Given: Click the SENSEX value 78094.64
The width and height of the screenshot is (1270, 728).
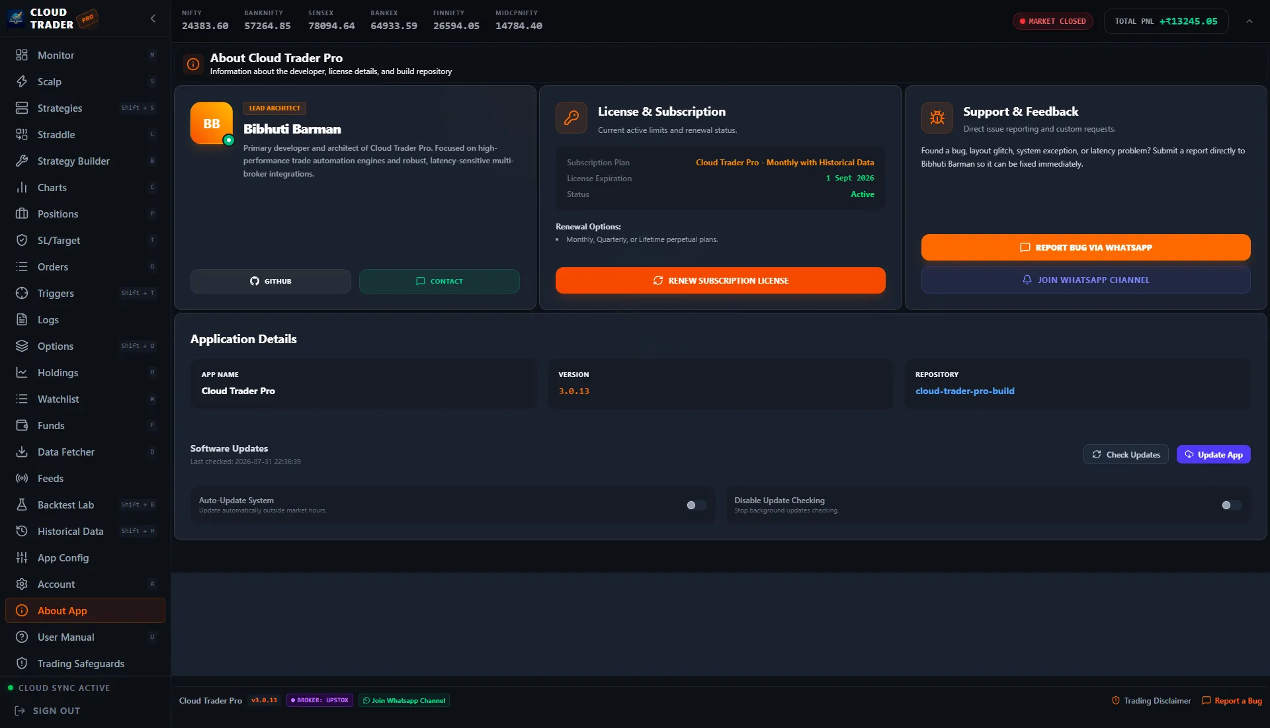Looking at the screenshot, I should (x=331, y=26).
